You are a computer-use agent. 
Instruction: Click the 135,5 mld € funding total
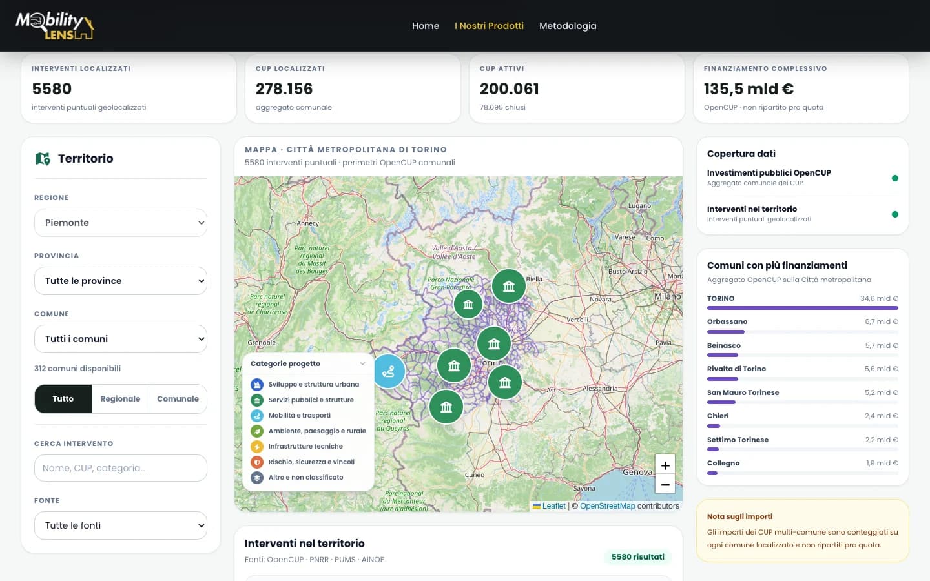click(x=749, y=88)
